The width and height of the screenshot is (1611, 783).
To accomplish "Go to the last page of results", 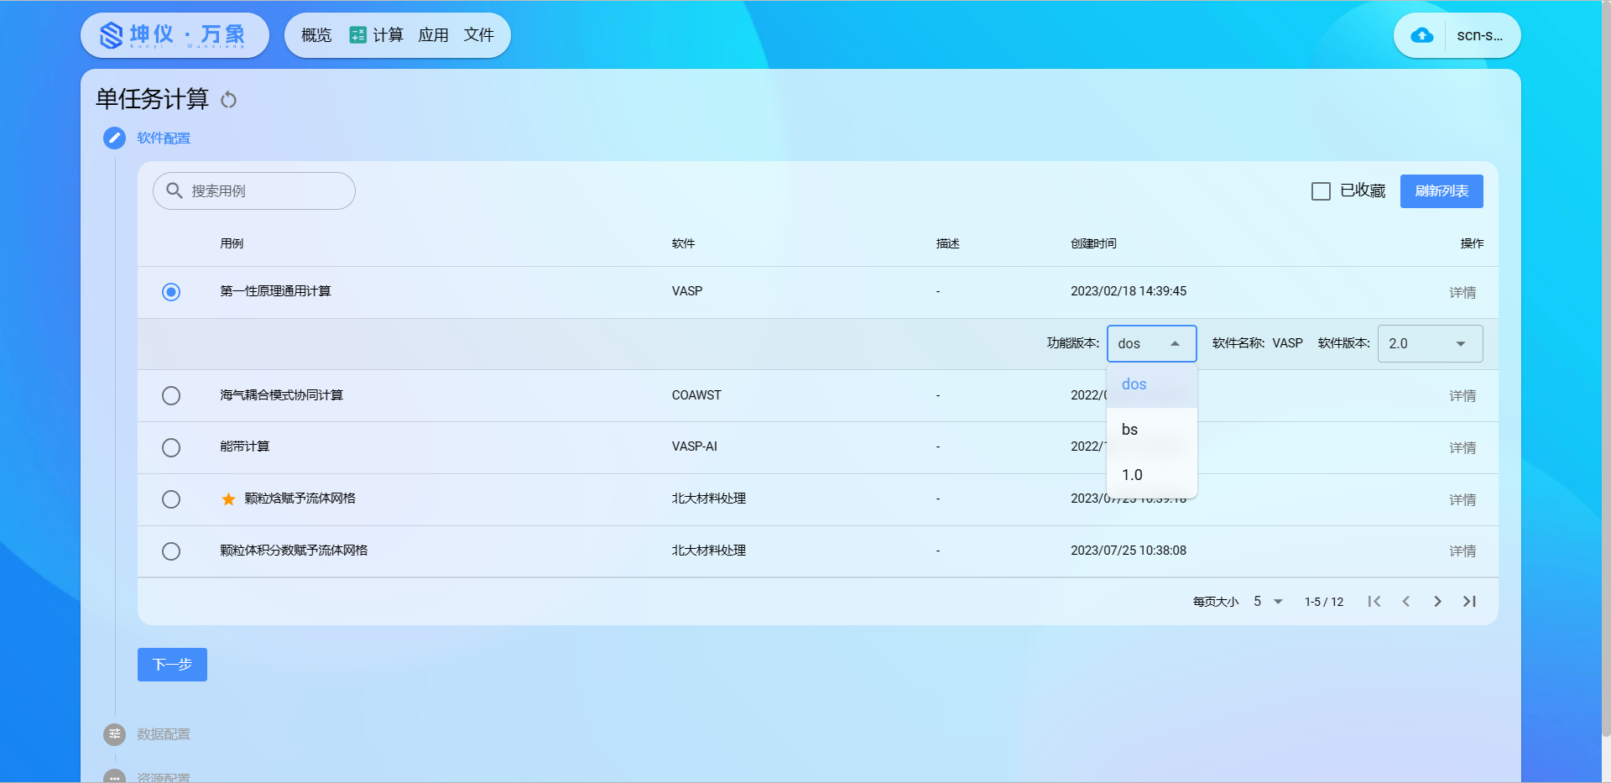I will coord(1469,602).
